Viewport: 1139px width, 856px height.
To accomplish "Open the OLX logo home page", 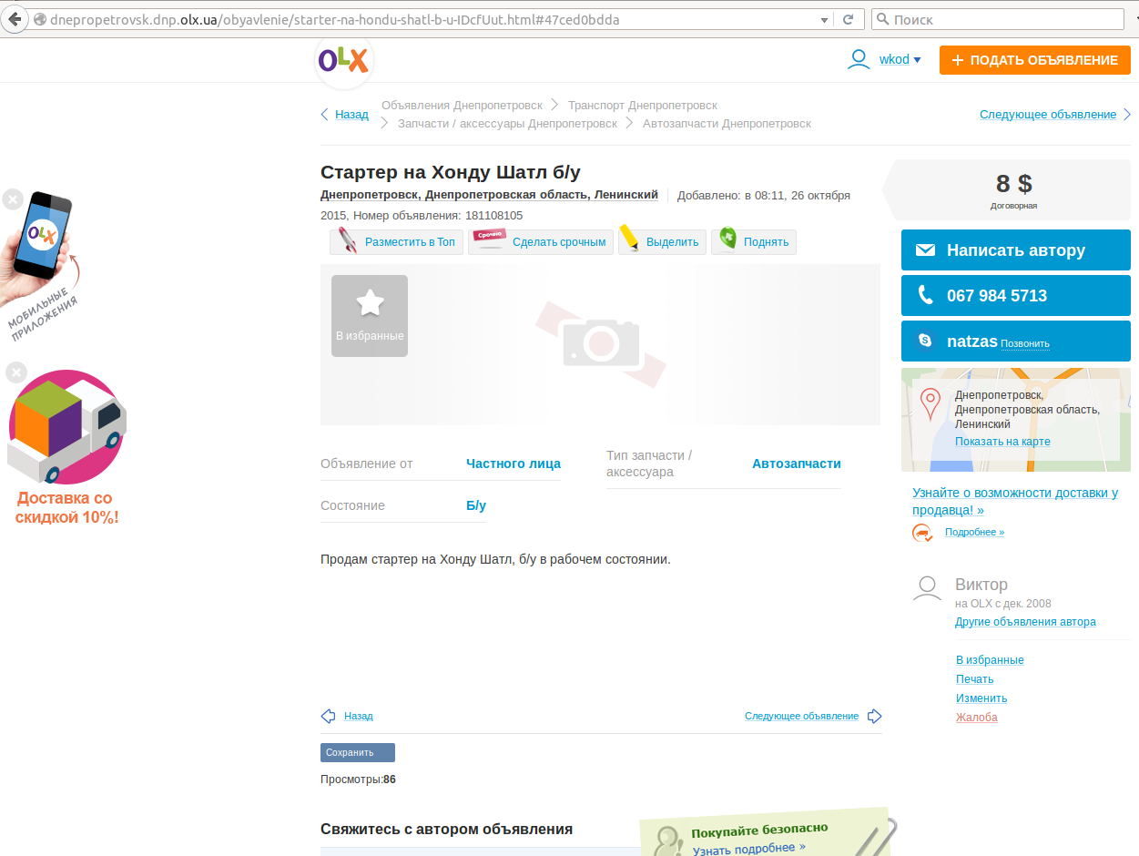I will (343, 61).
